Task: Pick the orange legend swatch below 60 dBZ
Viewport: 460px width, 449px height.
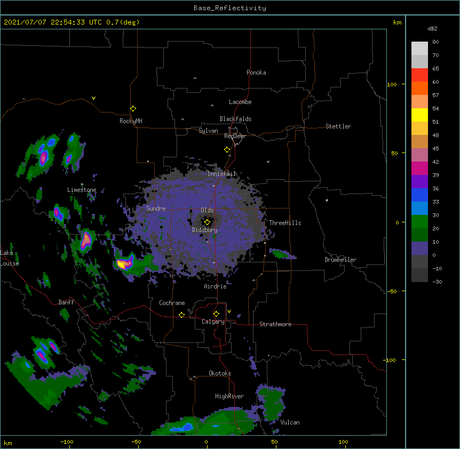Action: pyautogui.click(x=419, y=88)
